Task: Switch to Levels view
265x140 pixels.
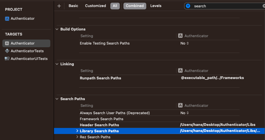Action: [156, 6]
